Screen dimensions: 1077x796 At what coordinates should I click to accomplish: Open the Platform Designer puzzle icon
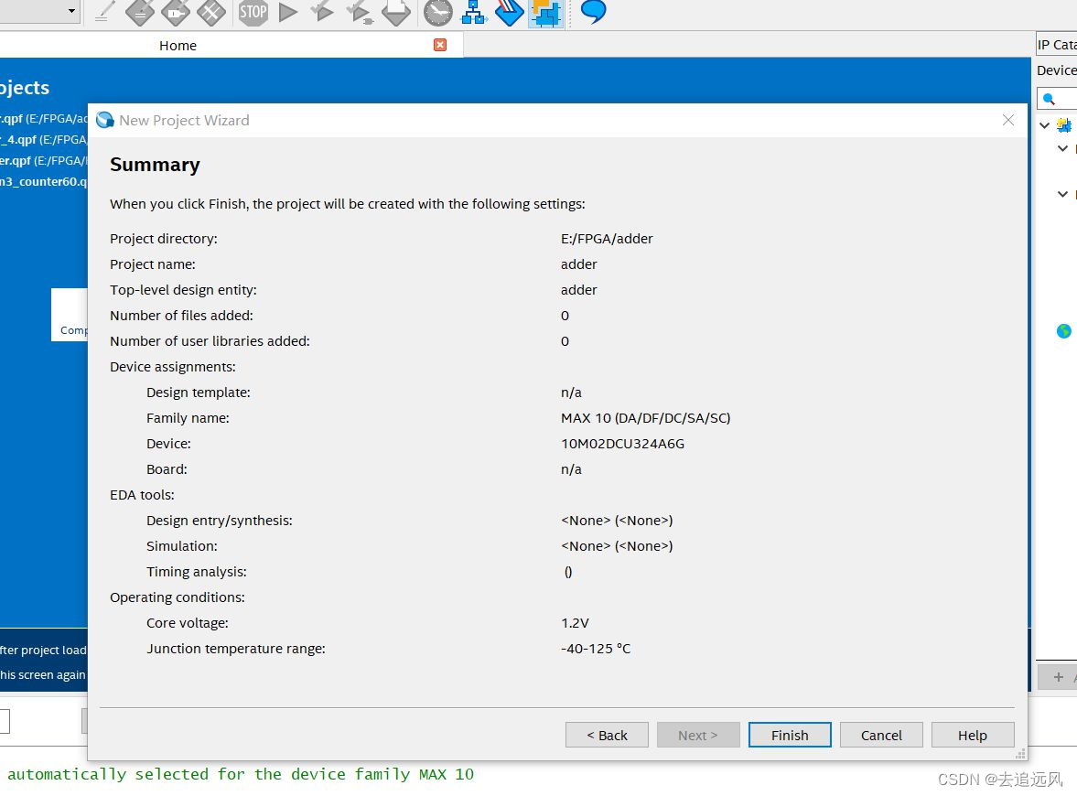pos(546,13)
